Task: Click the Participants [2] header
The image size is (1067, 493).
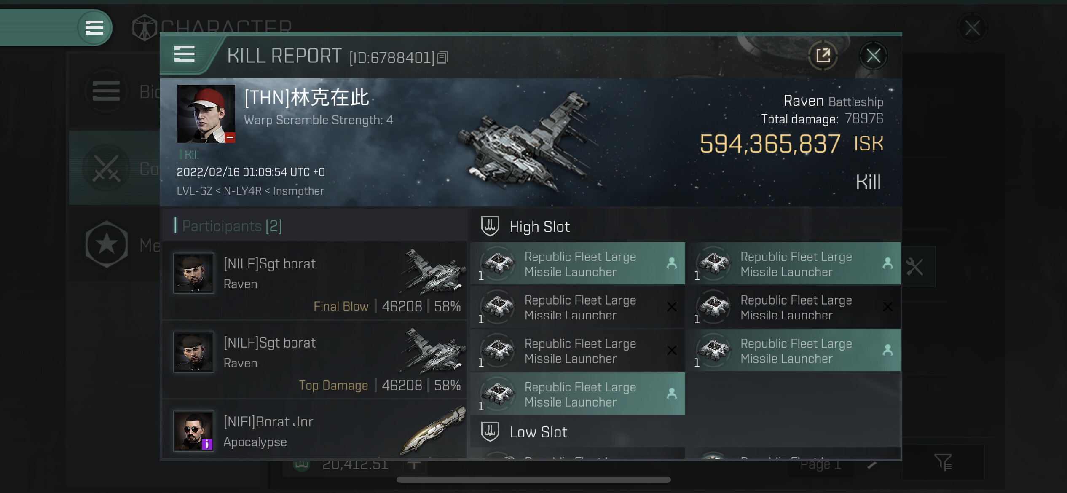Action: [x=232, y=226]
